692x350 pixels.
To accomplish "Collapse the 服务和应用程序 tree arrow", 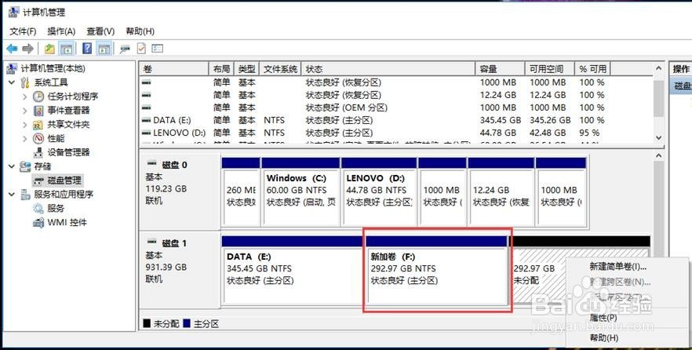I will 12,194.
